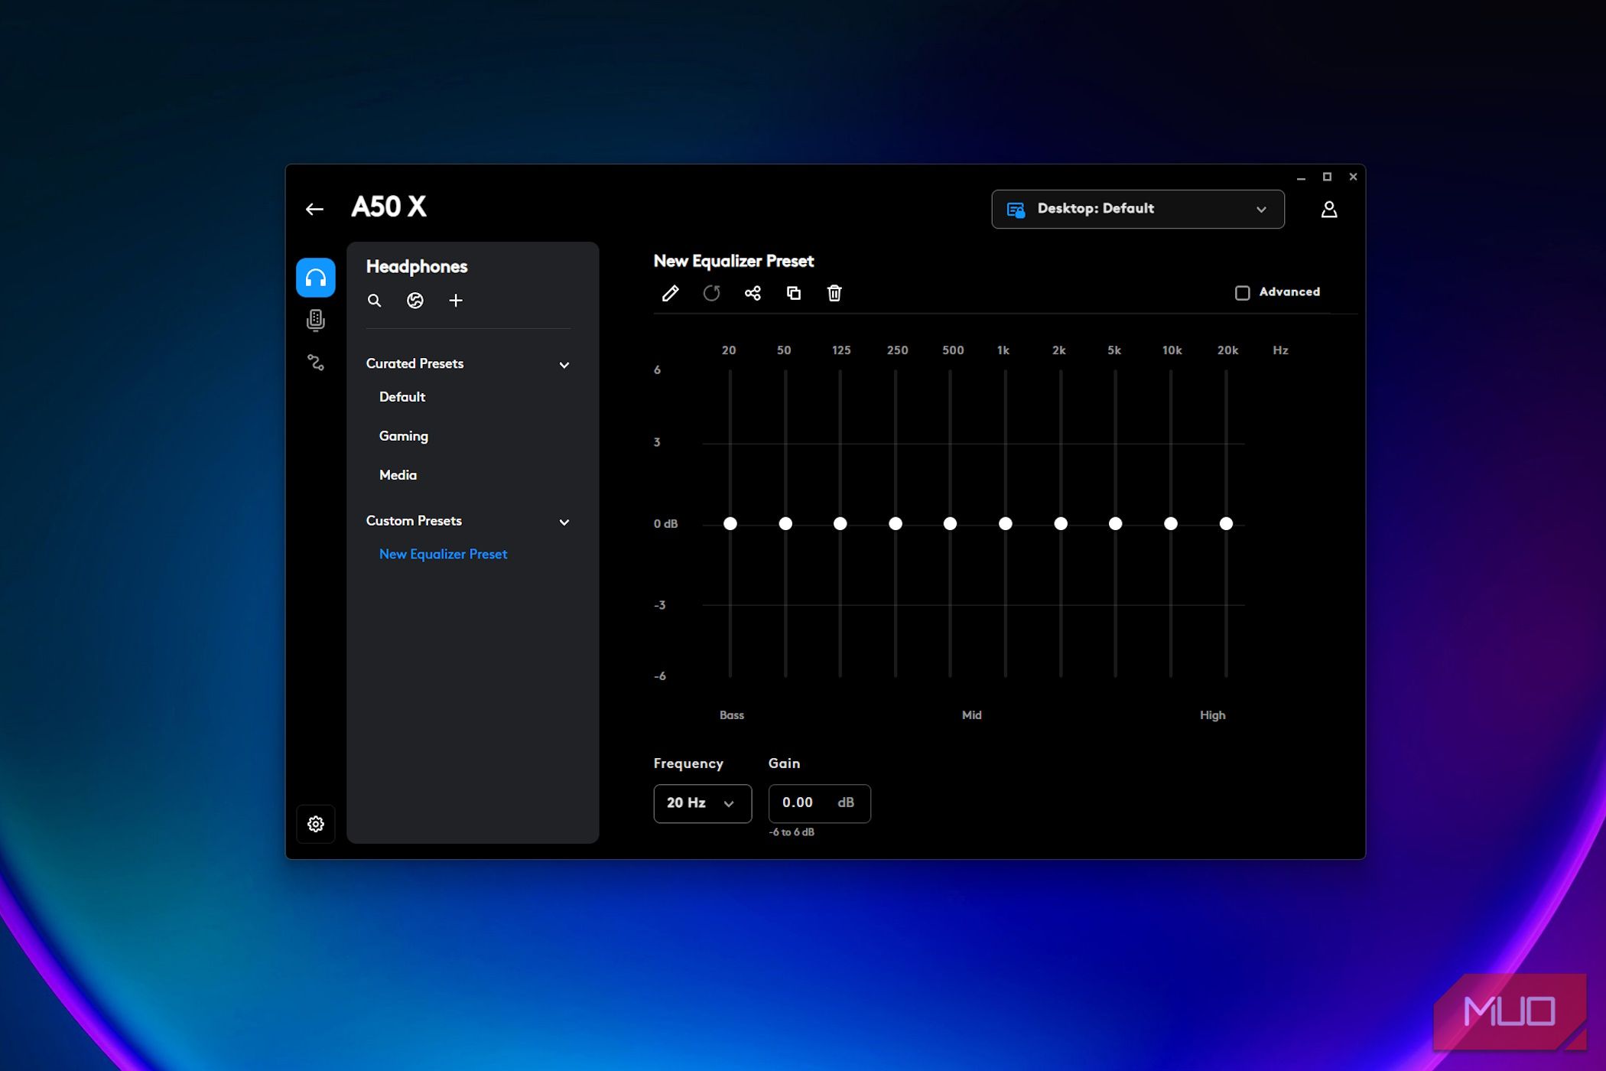Image resolution: width=1606 pixels, height=1071 pixels.
Task: Select the Media curated preset
Action: click(x=398, y=475)
